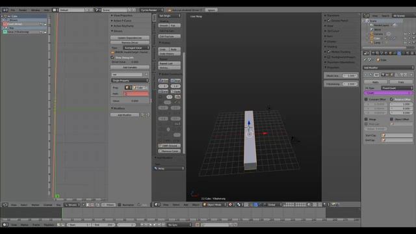The height and width of the screenshot is (234, 416).
Task: Open the Render properties tab icon
Action: 373,53
